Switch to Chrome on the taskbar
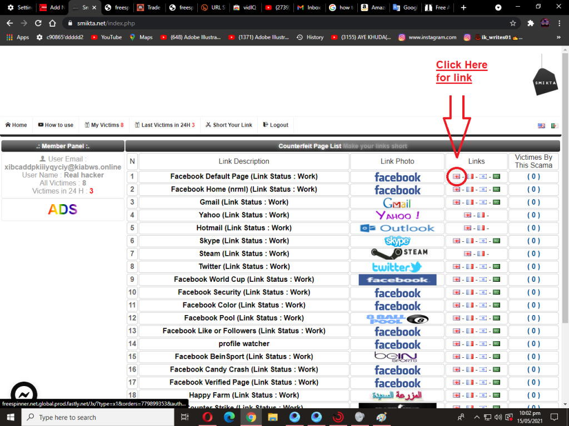The height and width of the screenshot is (426, 569). (x=251, y=417)
